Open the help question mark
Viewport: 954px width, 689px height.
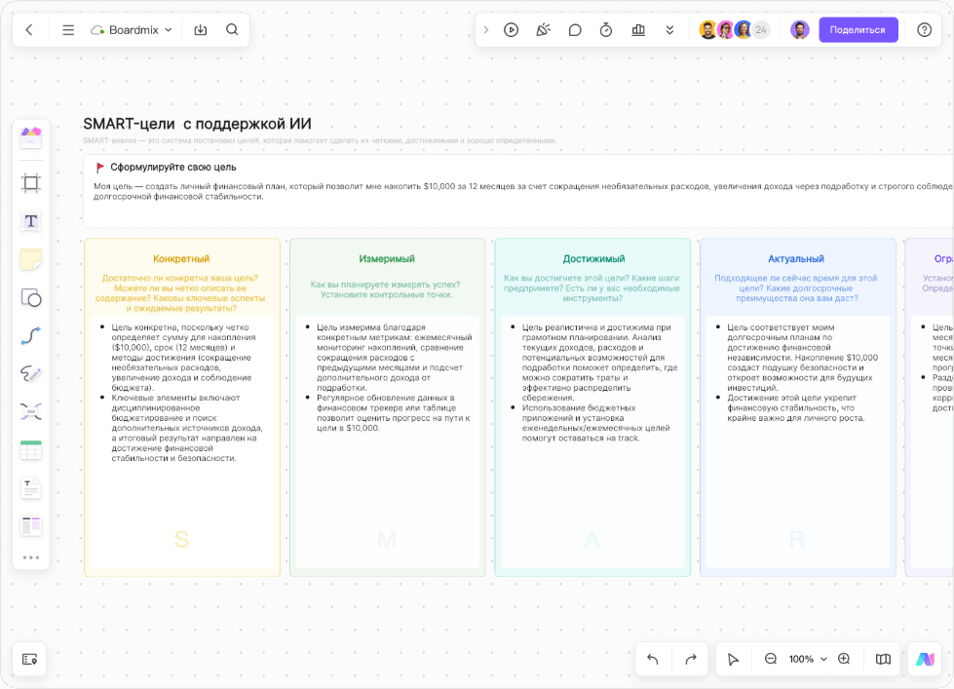924,30
